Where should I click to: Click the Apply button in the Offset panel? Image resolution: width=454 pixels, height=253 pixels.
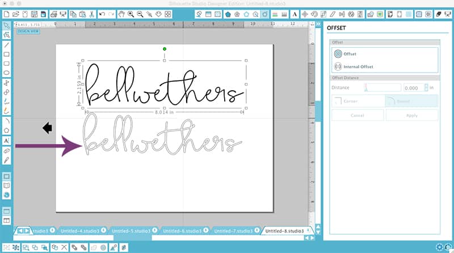click(412, 115)
